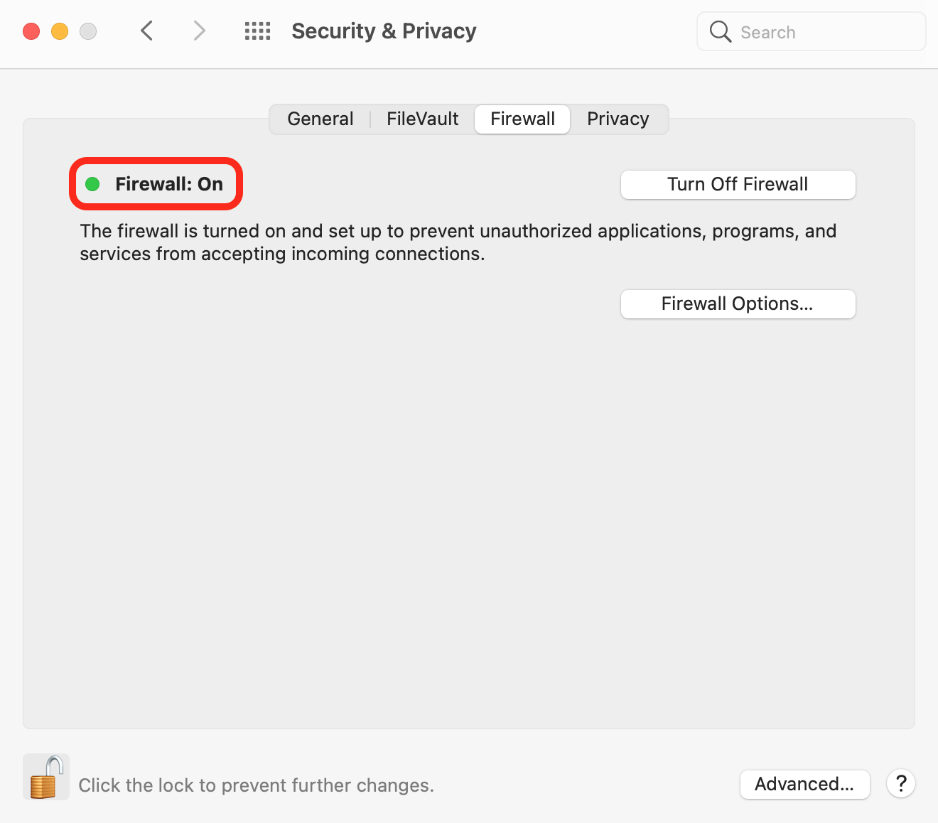Open Firewall Options dialog

738,303
